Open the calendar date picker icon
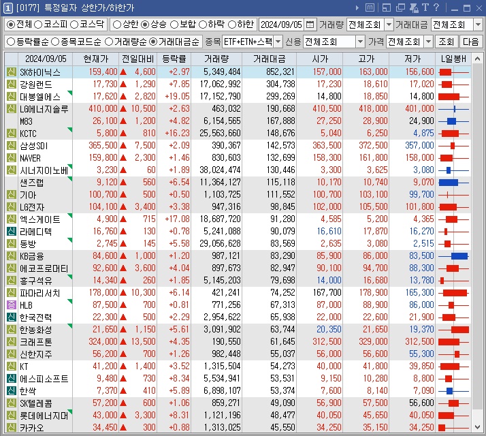The width and height of the screenshot is (486, 436). point(310,25)
